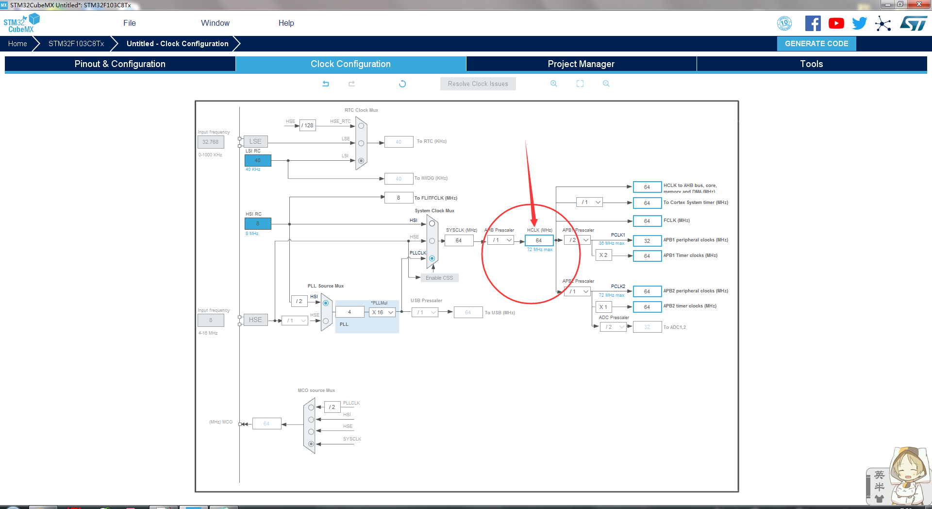
Task: Zoom in on the clock diagram
Action: pyautogui.click(x=554, y=84)
